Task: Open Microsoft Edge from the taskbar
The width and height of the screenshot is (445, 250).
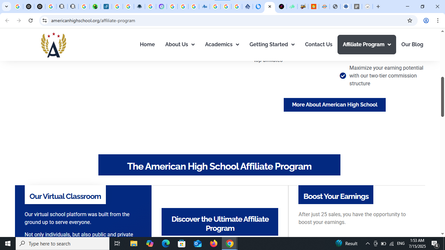Action: [x=166, y=243]
